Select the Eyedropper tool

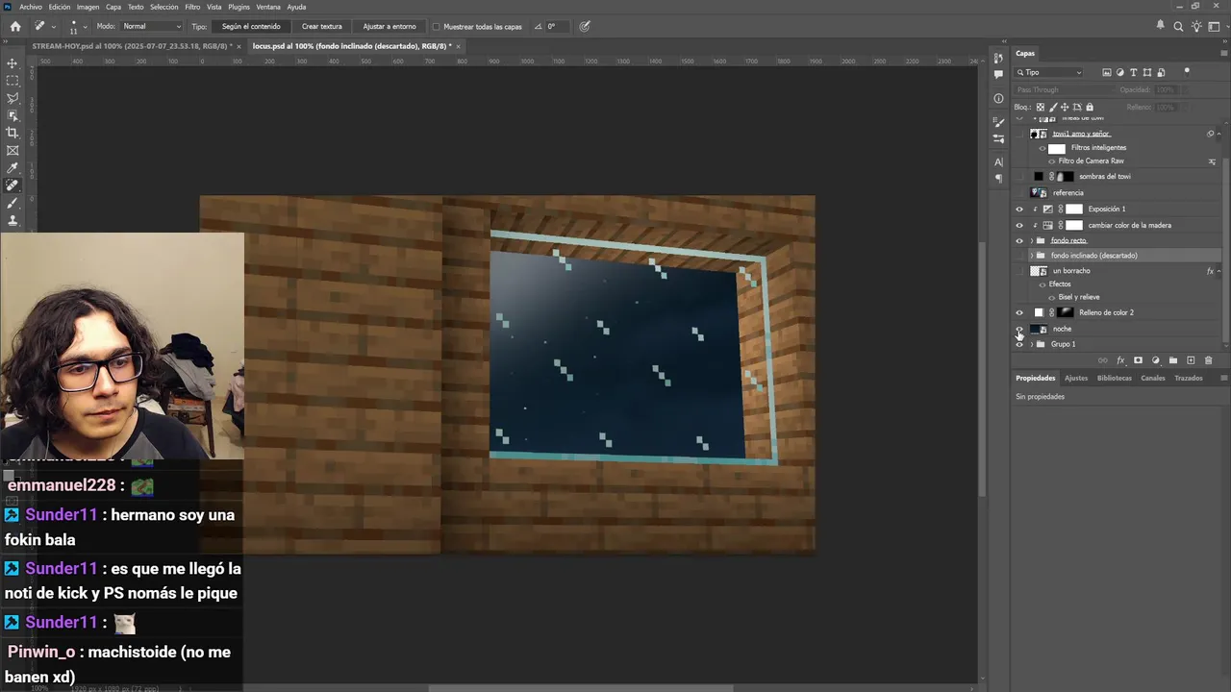[x=13, y=168]
